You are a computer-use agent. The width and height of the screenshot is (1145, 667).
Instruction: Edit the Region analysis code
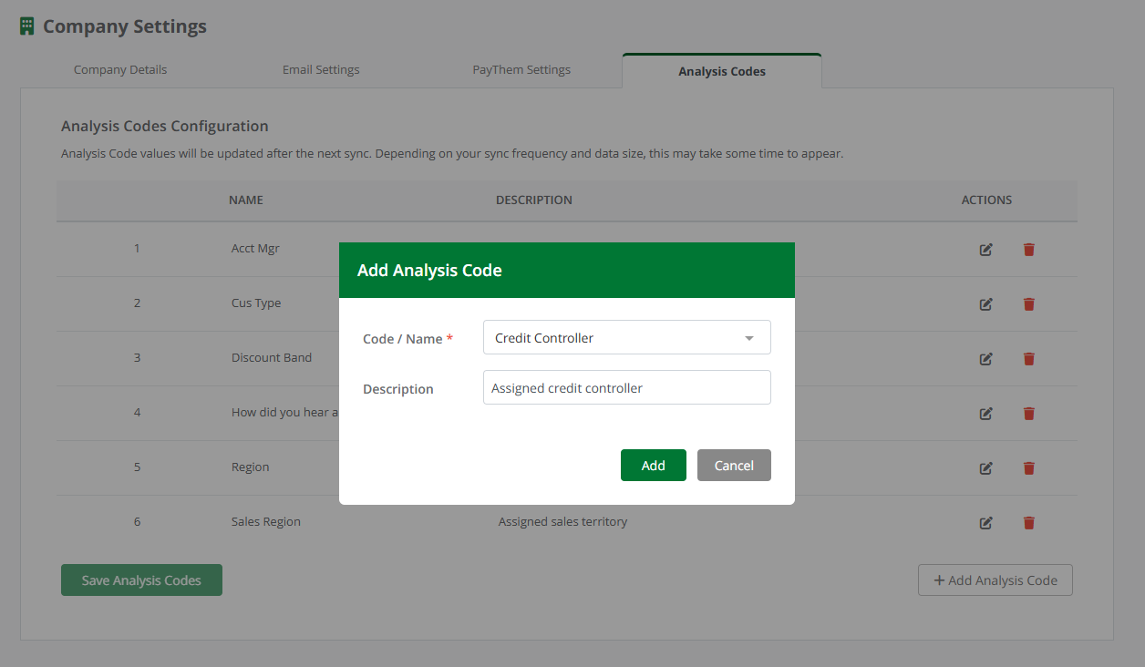click(985, 468)
